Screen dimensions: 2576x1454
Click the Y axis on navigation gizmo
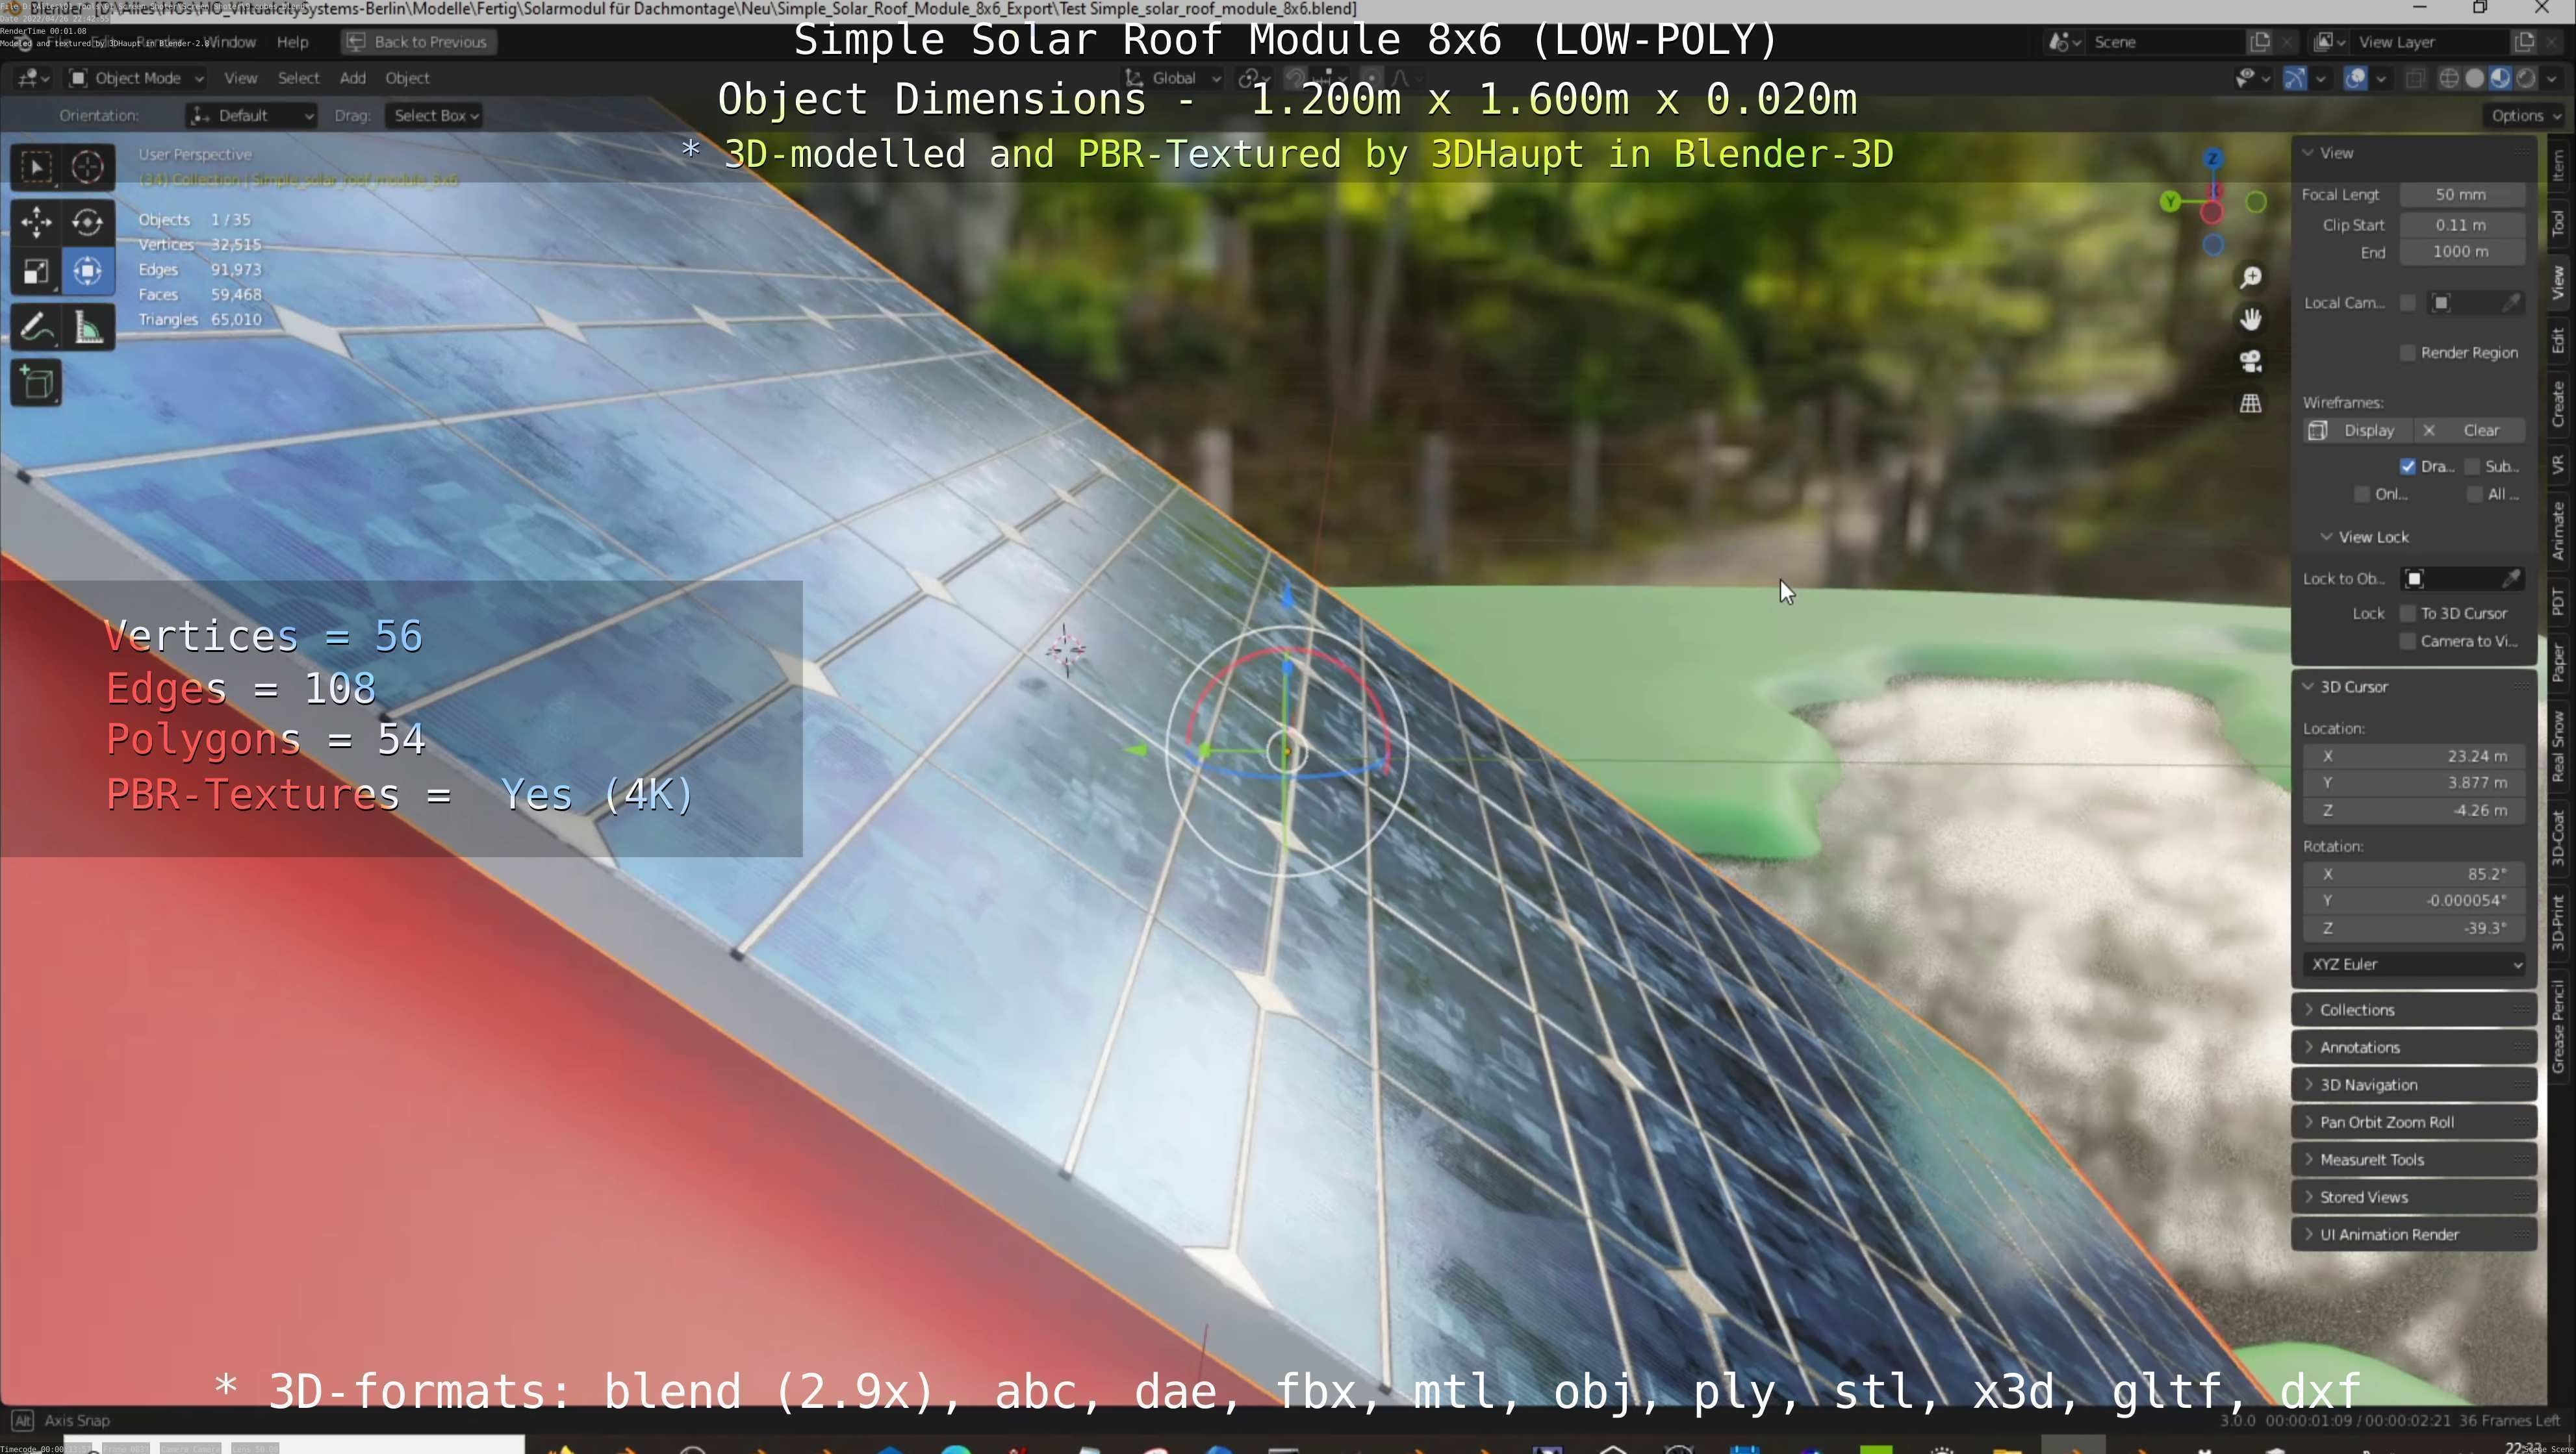pos(2169,203)
